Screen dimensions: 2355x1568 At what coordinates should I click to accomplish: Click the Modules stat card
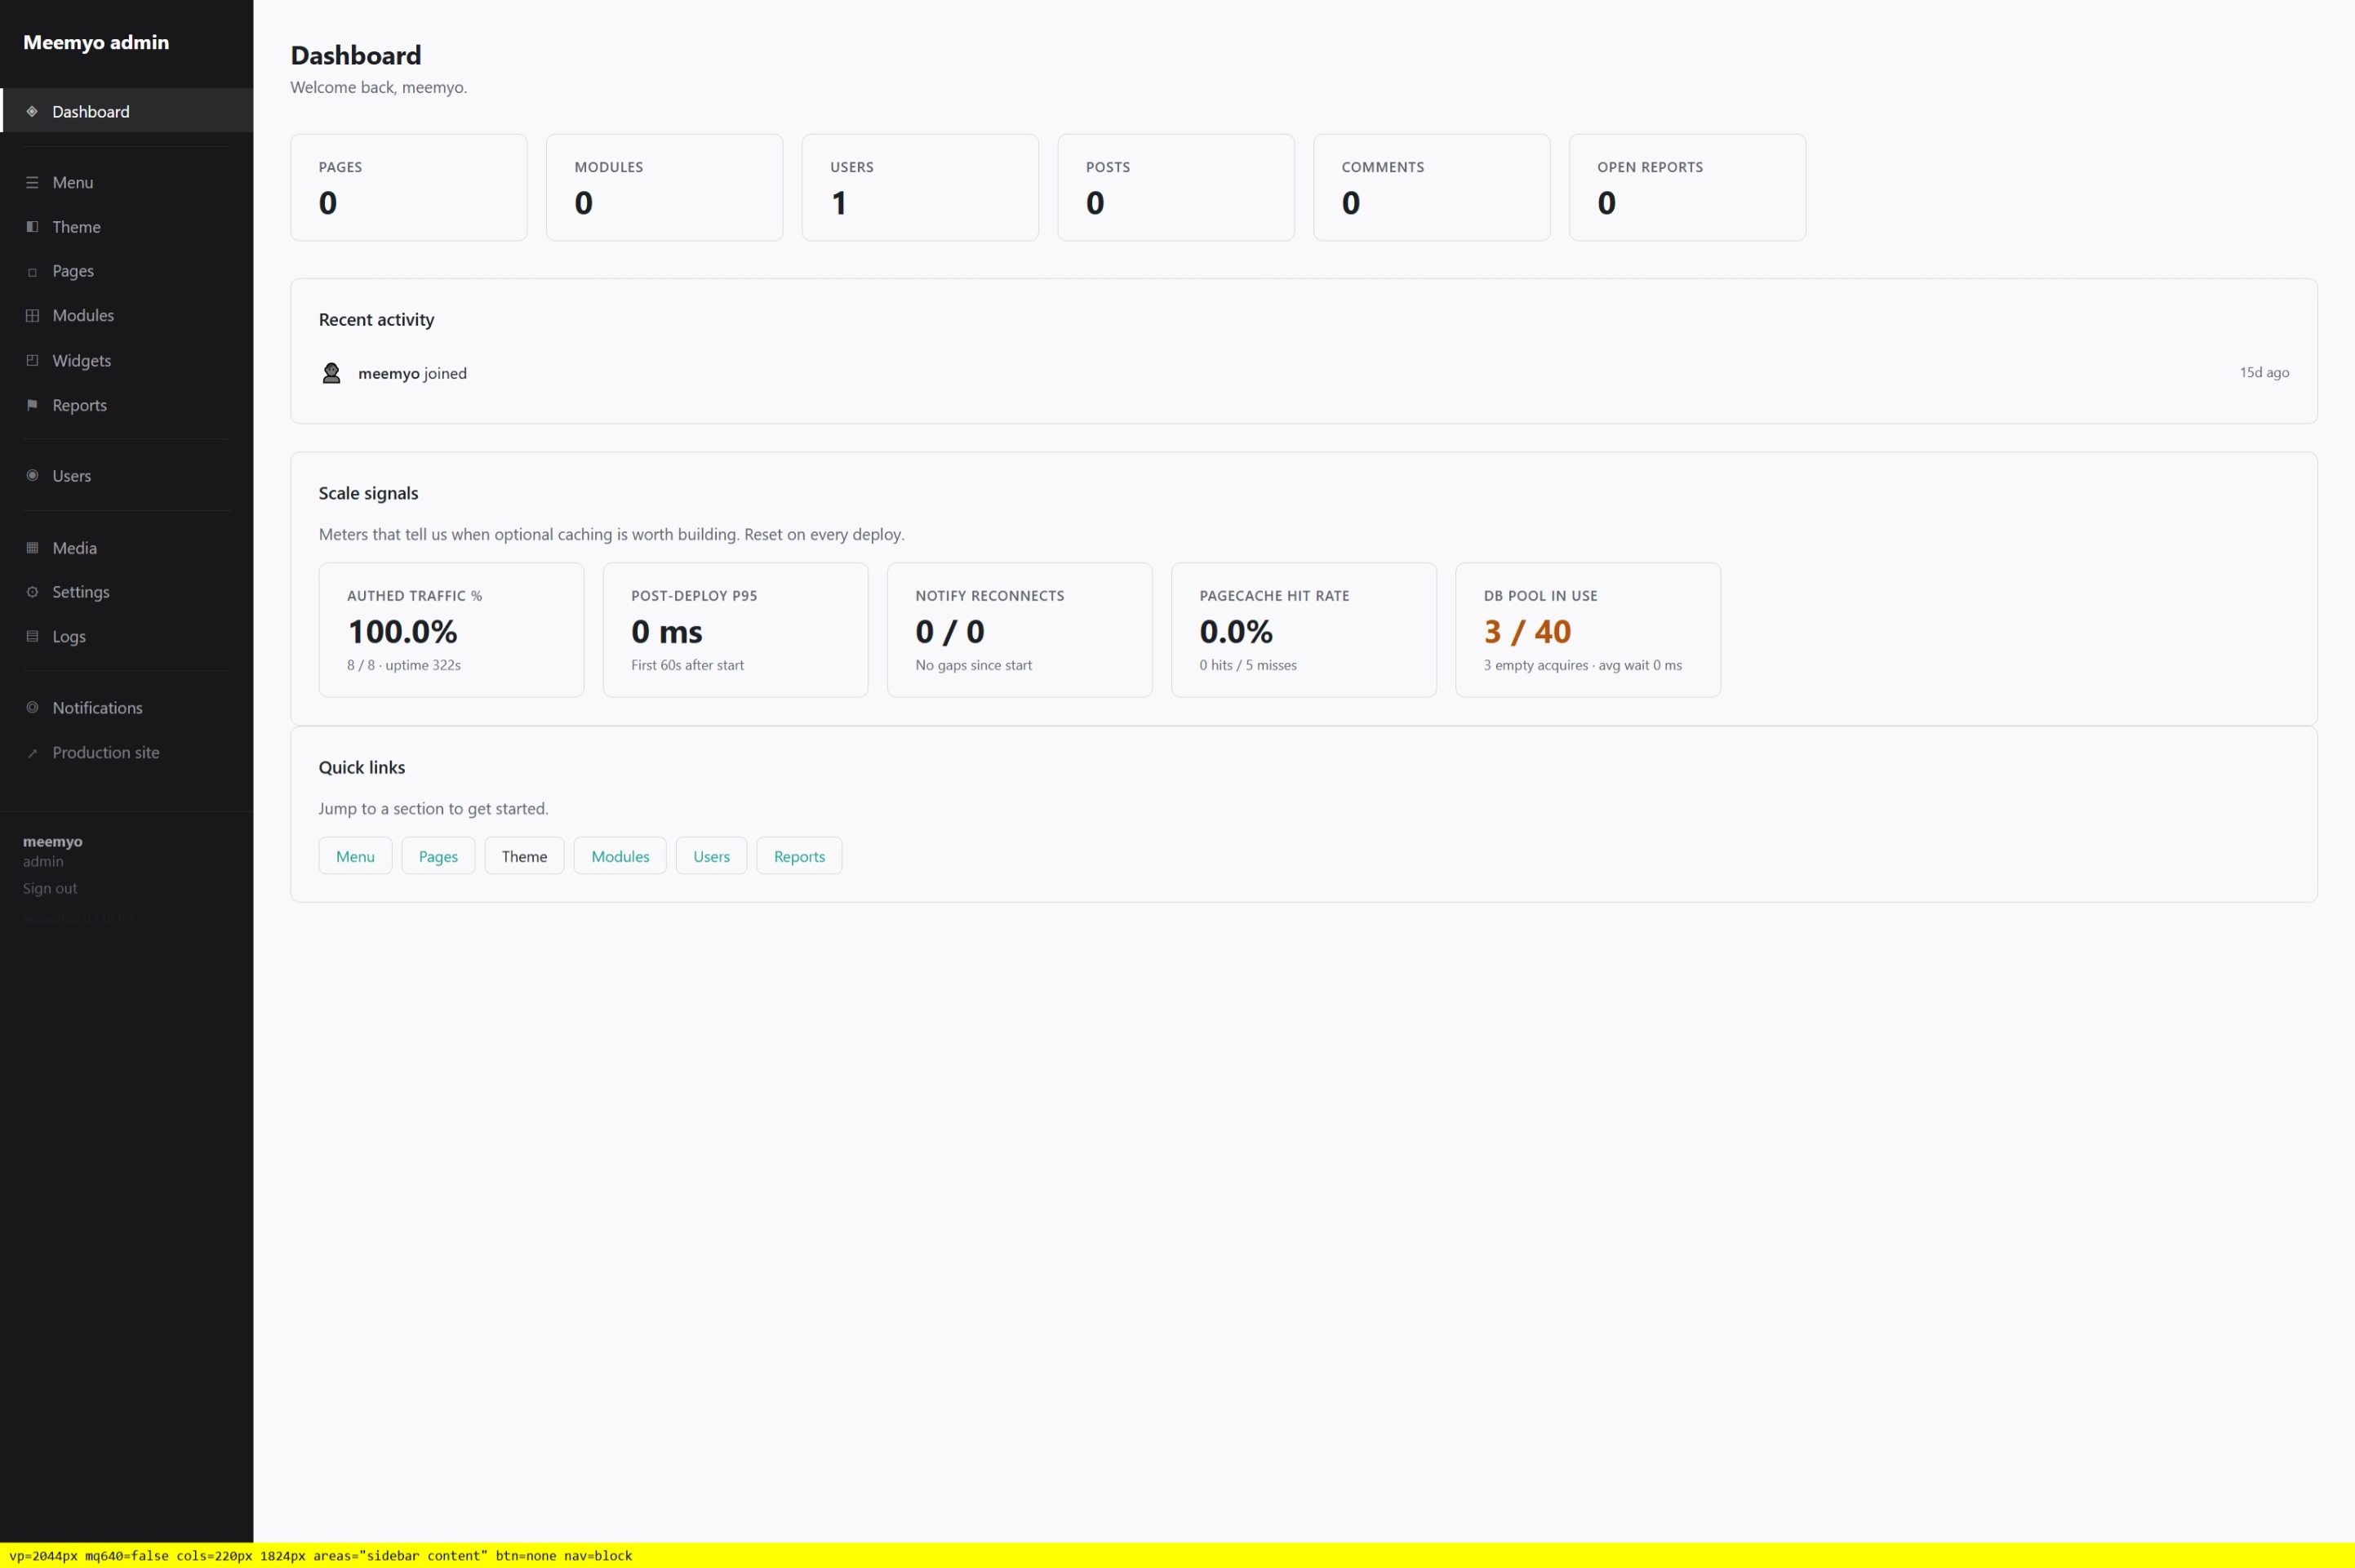665,187
